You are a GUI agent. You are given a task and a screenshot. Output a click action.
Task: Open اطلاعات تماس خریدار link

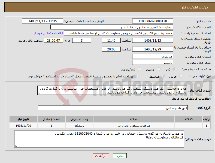coord(49,33)
